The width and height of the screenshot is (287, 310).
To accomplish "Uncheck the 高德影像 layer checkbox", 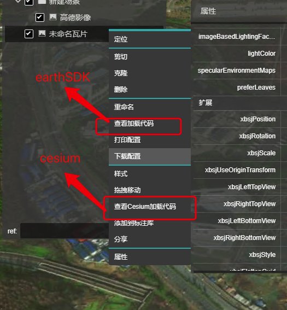I will pyautogui.click(x=40, y=17).
